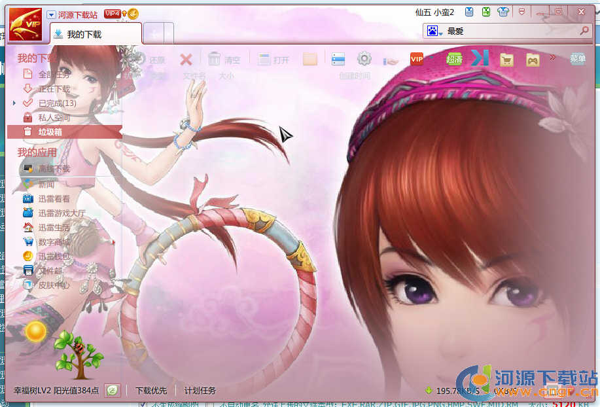Select 全部任务 in the sidebar
This screenshot has height=407, width=600.
click(54, 74)
